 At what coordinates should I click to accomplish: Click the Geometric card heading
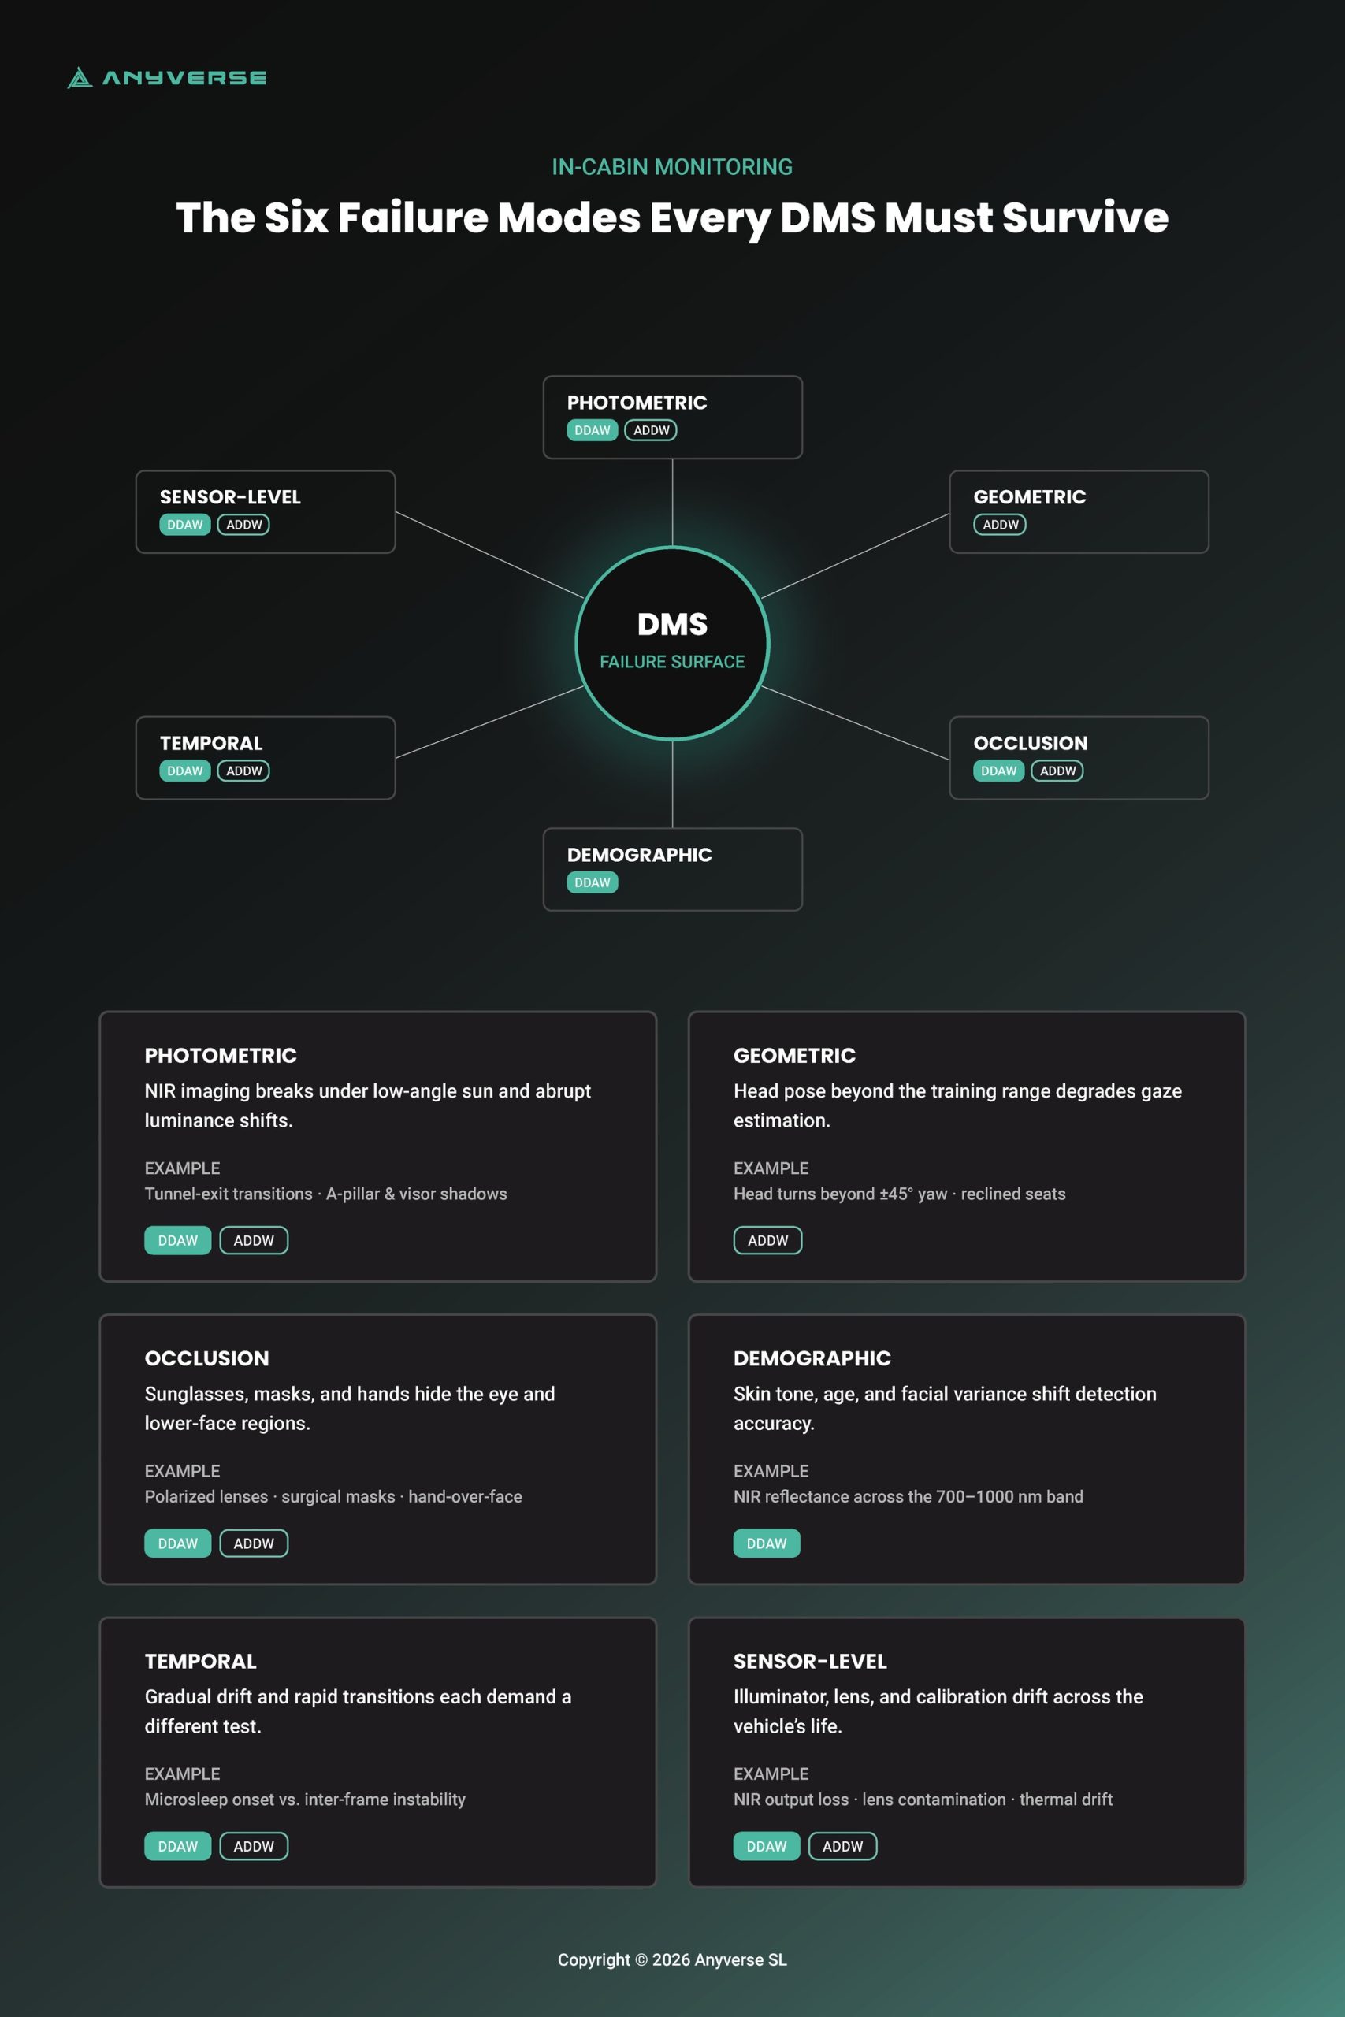click(794, 1056)
